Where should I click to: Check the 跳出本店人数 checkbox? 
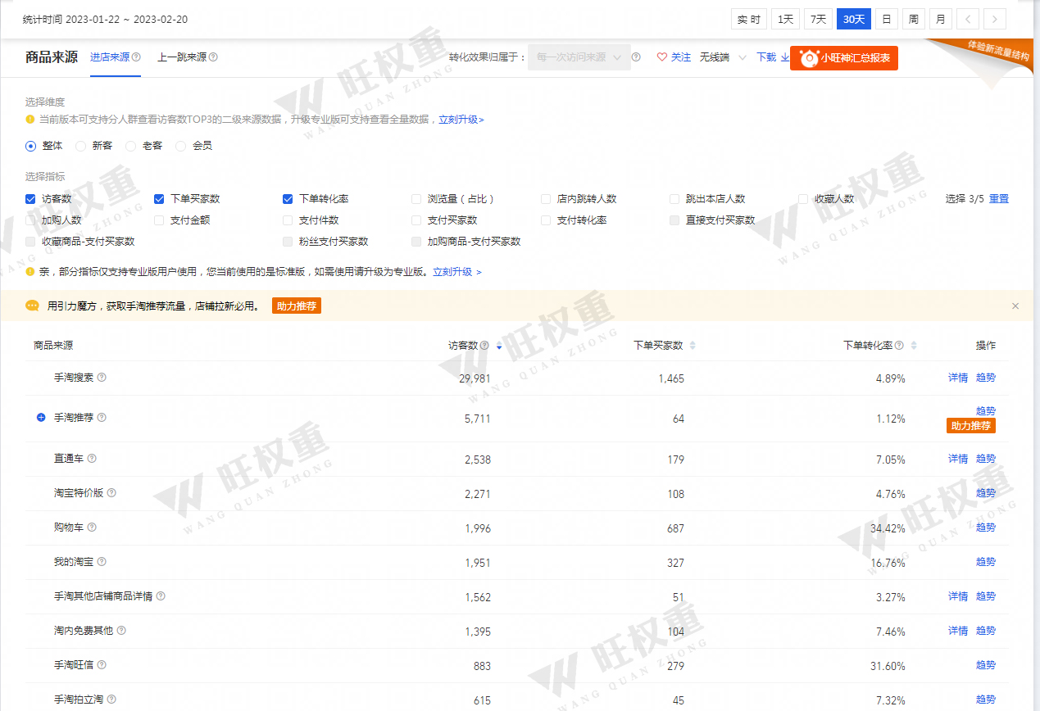point(674,199)
